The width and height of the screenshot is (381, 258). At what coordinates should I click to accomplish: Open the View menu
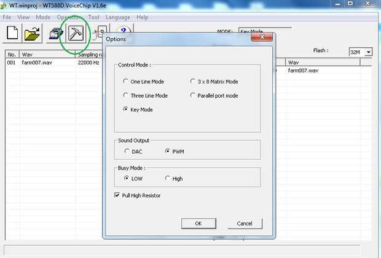[x=23, y=17]
